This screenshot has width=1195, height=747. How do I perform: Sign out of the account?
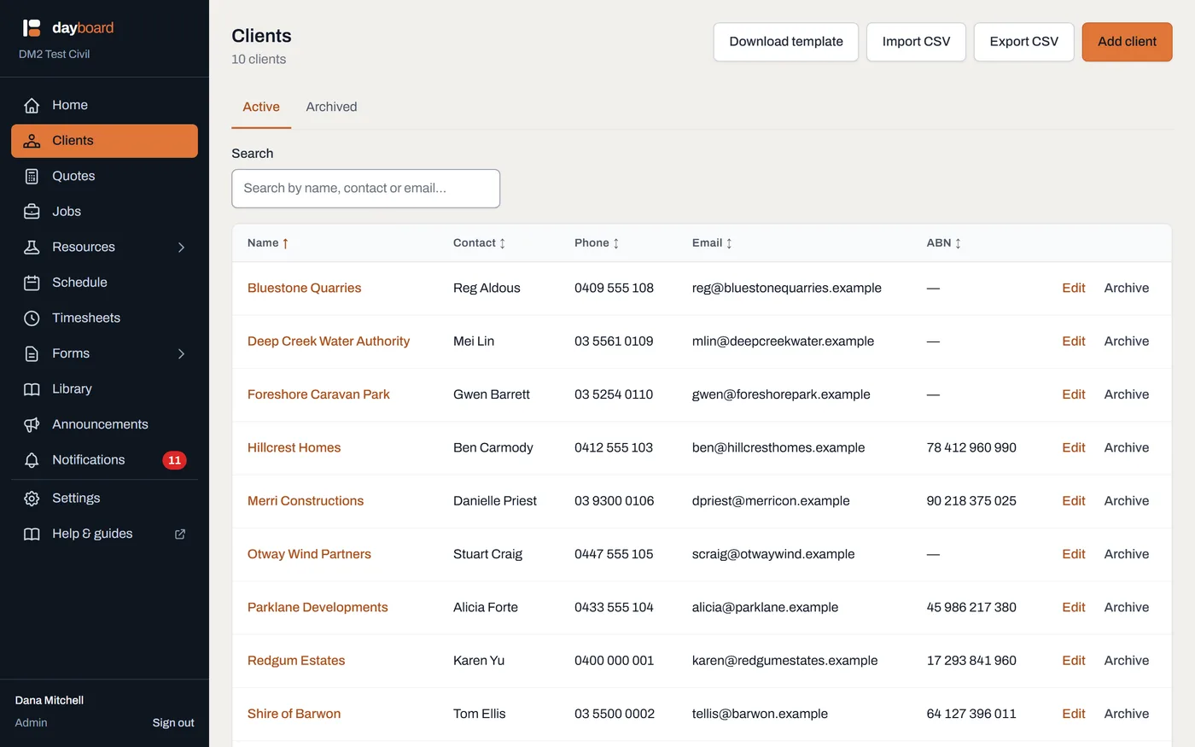coord(173,723)
